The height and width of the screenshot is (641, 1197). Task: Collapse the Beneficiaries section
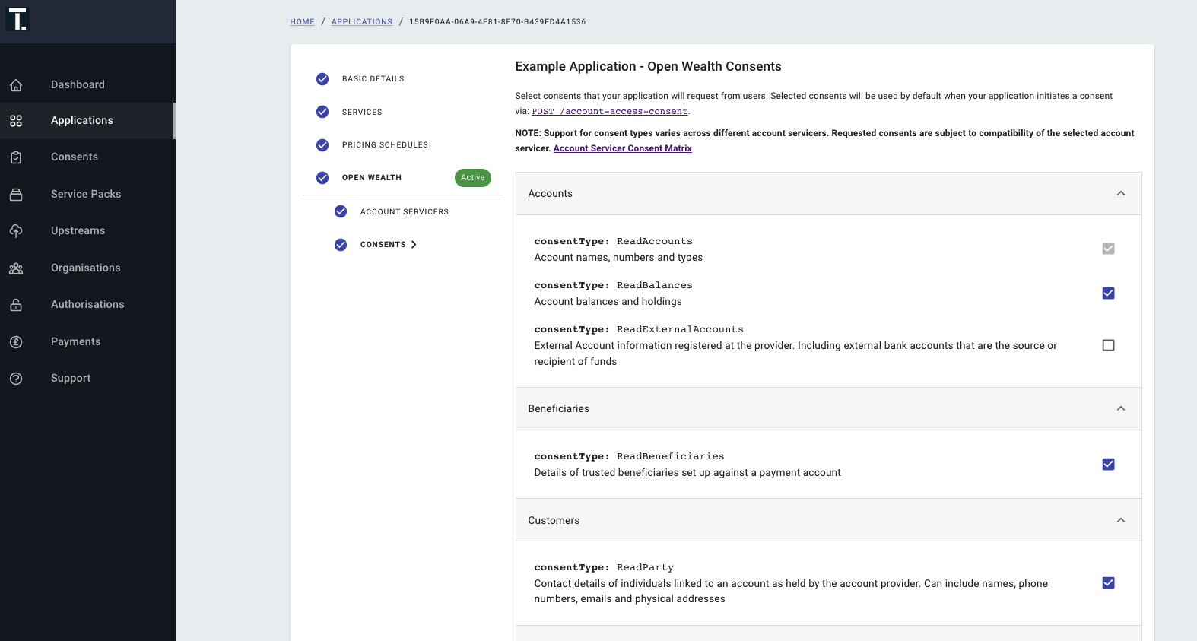coord(1120,409)
